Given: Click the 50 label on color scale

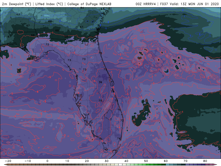Looking at the screenshot, I should tap(146, 161).
